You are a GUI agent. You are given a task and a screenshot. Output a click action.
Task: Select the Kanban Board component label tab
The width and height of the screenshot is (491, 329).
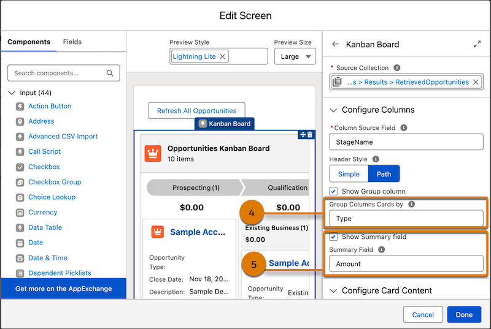point(225,124)
